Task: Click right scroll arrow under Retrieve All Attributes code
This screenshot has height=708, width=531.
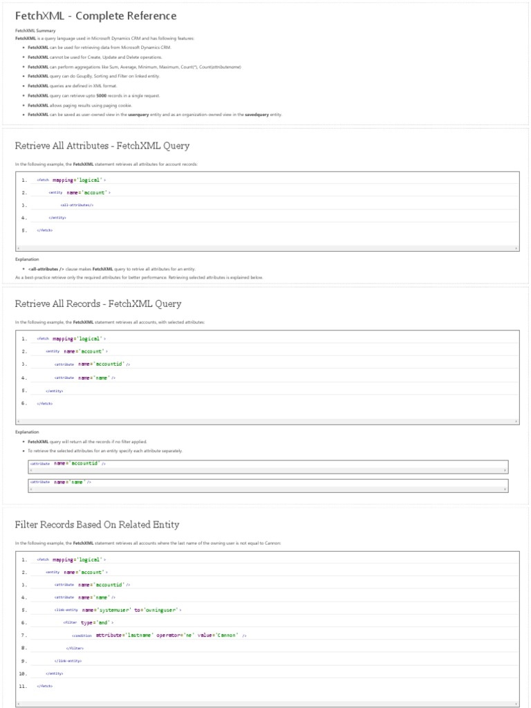Action: tap(516, 248)
